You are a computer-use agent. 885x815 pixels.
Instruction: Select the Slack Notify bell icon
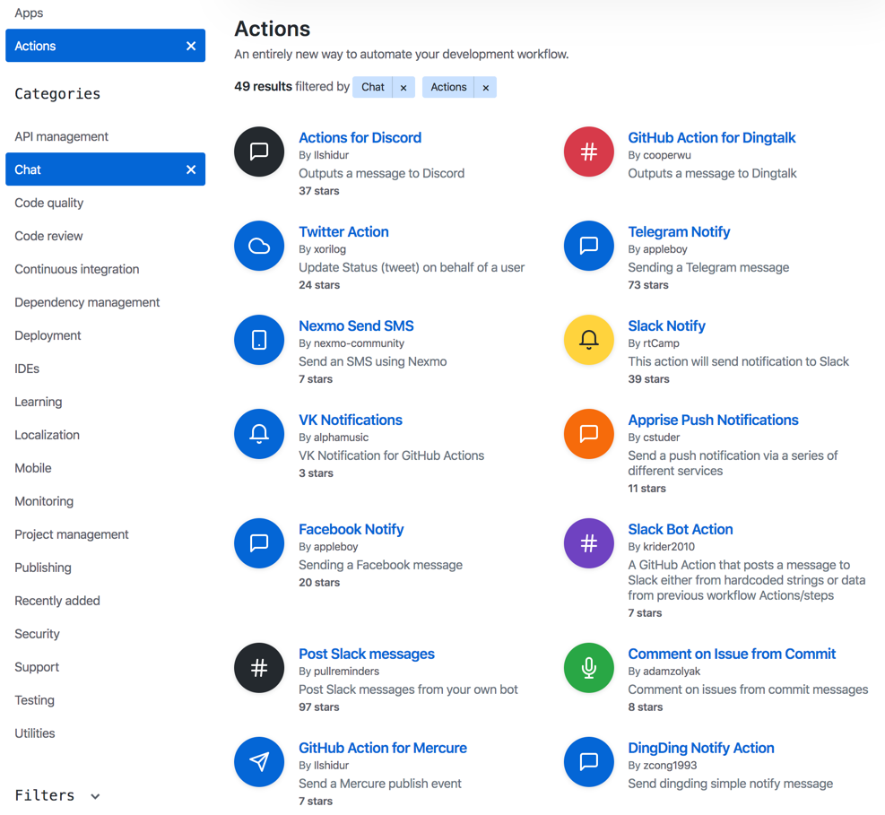pos(588,340)
